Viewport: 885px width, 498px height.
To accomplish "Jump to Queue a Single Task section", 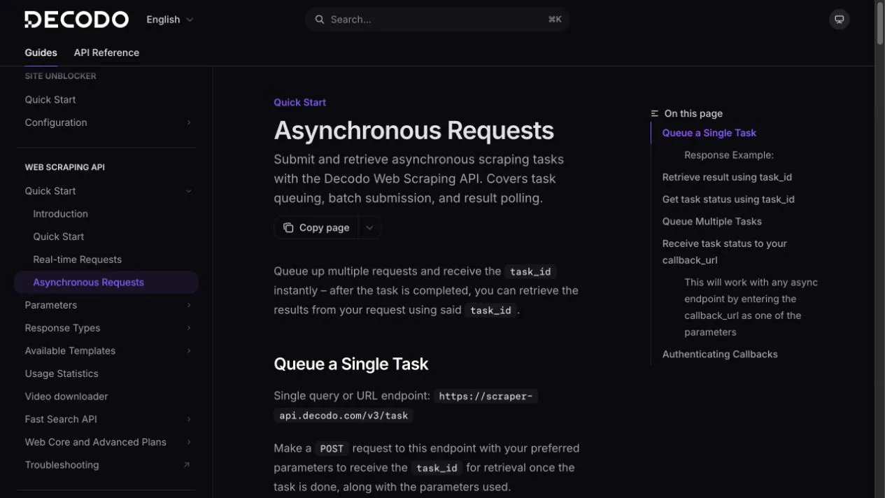I will pyautogui.click(x=709, y=133).
